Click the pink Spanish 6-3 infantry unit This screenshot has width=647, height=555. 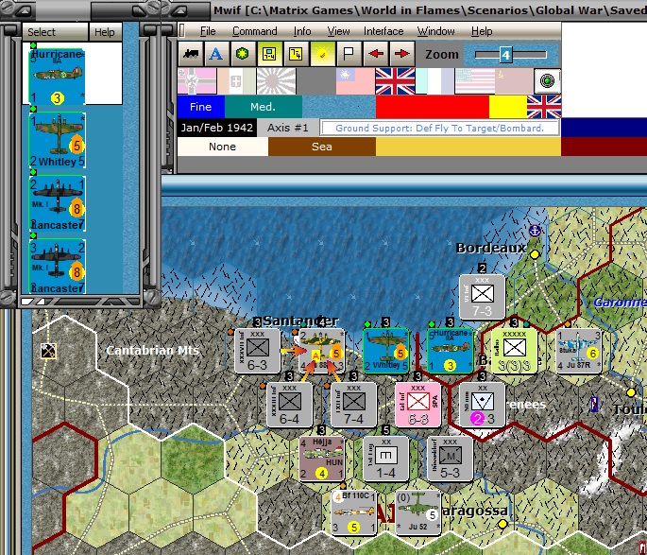(418, 405)
